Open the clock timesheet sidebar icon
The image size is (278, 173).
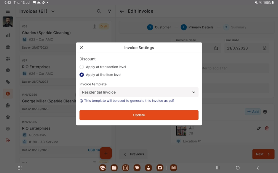tap(8, 70)
